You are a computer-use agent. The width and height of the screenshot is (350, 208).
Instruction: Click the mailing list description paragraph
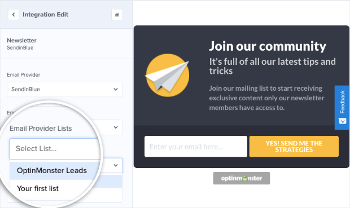[267, 98]
